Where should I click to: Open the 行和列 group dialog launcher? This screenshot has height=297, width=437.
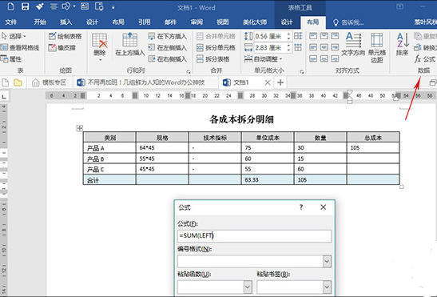189,71
